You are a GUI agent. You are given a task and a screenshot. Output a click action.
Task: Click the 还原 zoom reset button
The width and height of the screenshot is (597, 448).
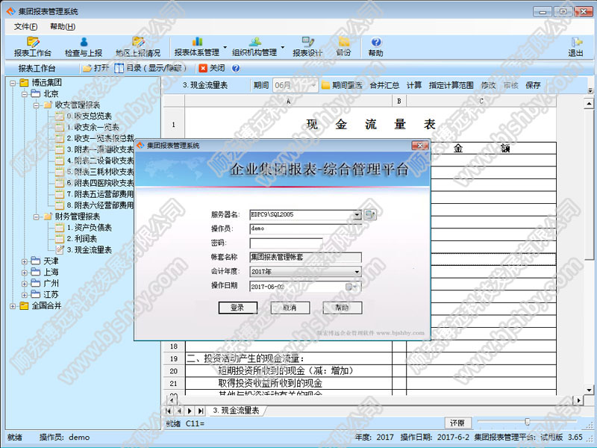(x=457, y=423)
